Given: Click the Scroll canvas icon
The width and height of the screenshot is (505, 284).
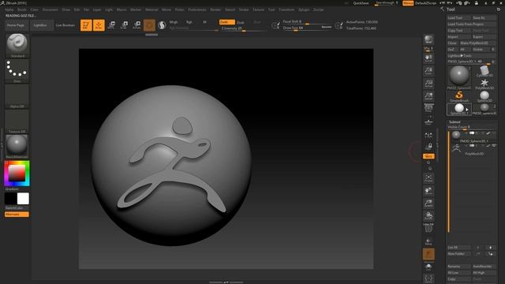Looking at the screenshot, I should click(428, 58).
